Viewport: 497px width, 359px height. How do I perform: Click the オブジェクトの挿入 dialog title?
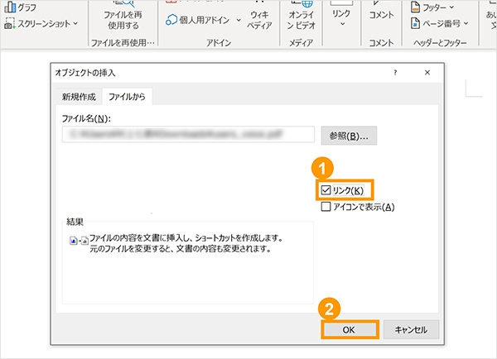(85, 73)
